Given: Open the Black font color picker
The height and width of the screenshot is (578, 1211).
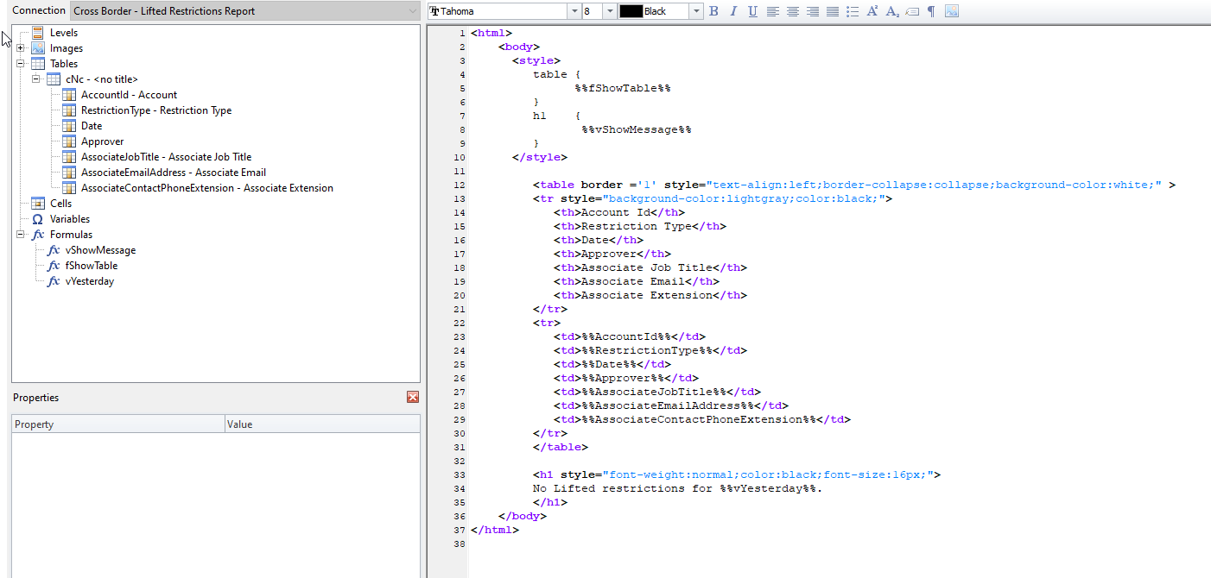Looking at the screenshot, I should tap(695, 11).
